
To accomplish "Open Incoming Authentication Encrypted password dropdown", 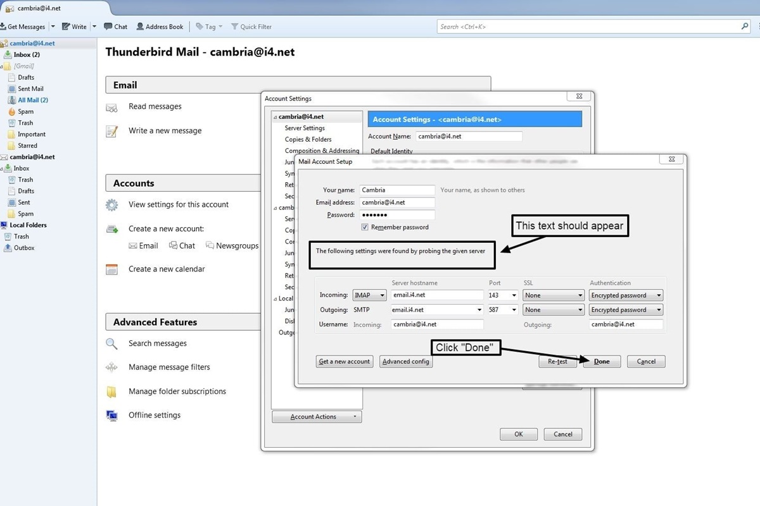I will click(x=626, y=295).
